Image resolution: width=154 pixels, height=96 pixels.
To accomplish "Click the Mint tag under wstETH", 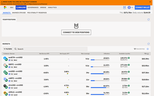I will [15, 60].
